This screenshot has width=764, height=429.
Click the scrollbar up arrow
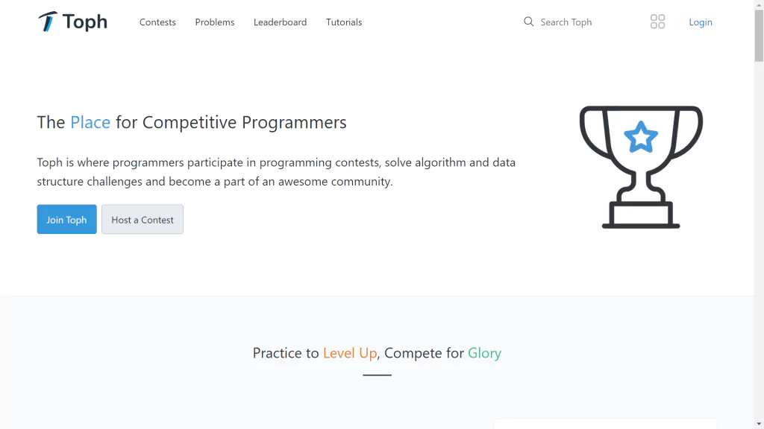(x=759, y=4)
